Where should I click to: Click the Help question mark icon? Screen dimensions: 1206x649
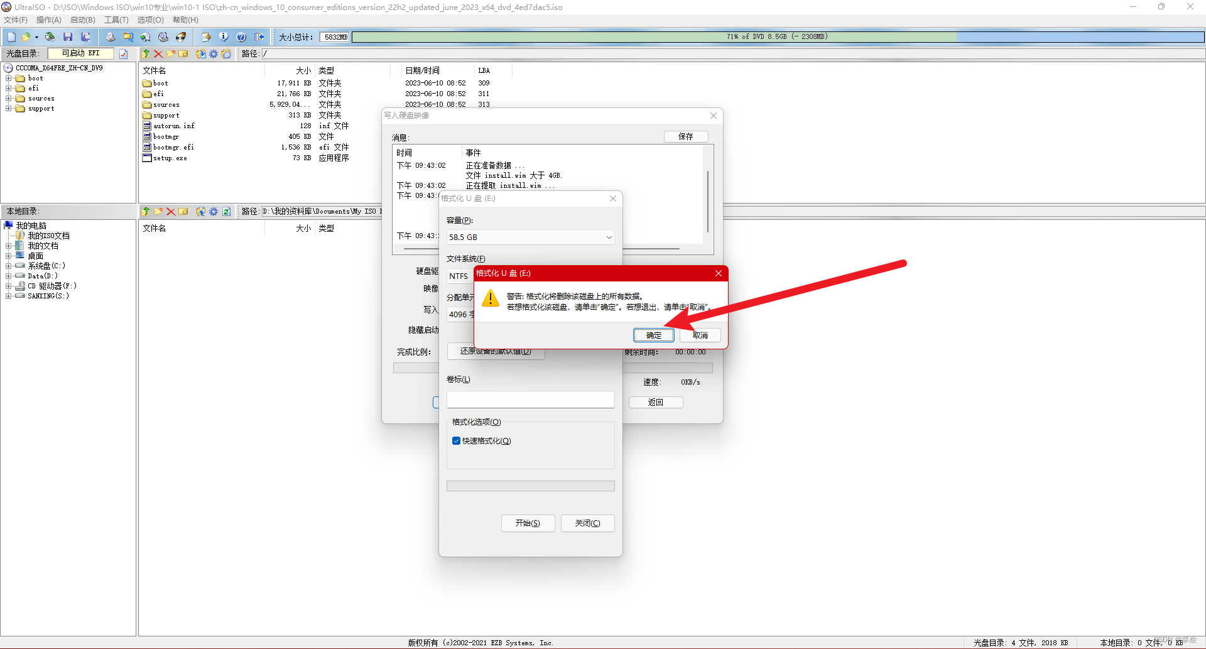tap(241, 37)
